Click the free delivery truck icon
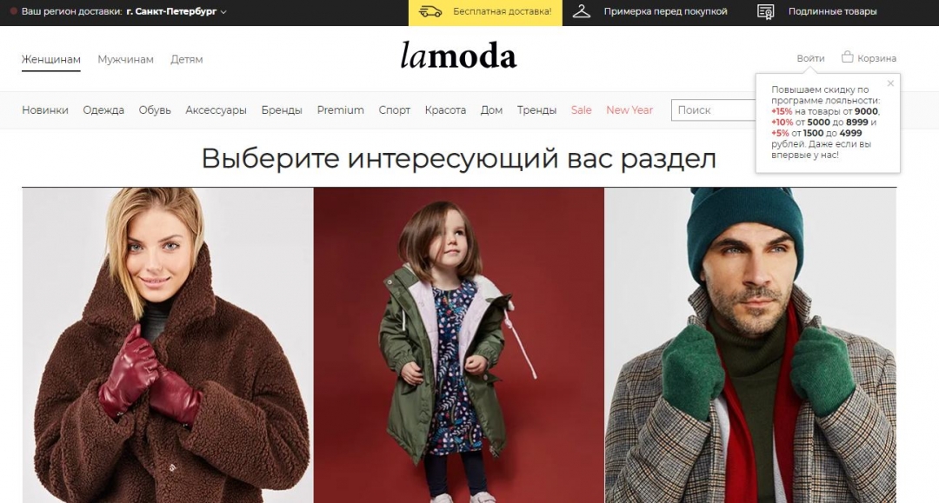The image size is (939, 503). pos(430,11)
